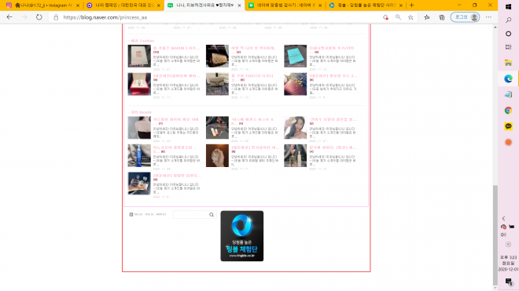Click the 로그인 profile button
519x291 pixels.
pyautogui.click(x=465, y=17)
